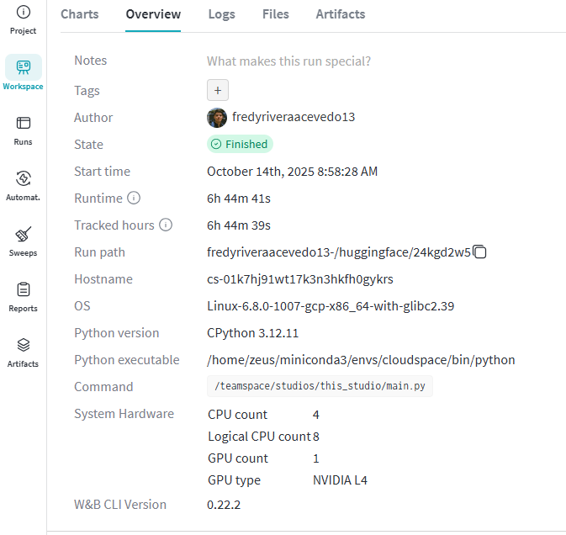The height and width of the screenshot is (535, 566).
Task: Copy the run path with the copy icon
Action: tap(479, 252)
